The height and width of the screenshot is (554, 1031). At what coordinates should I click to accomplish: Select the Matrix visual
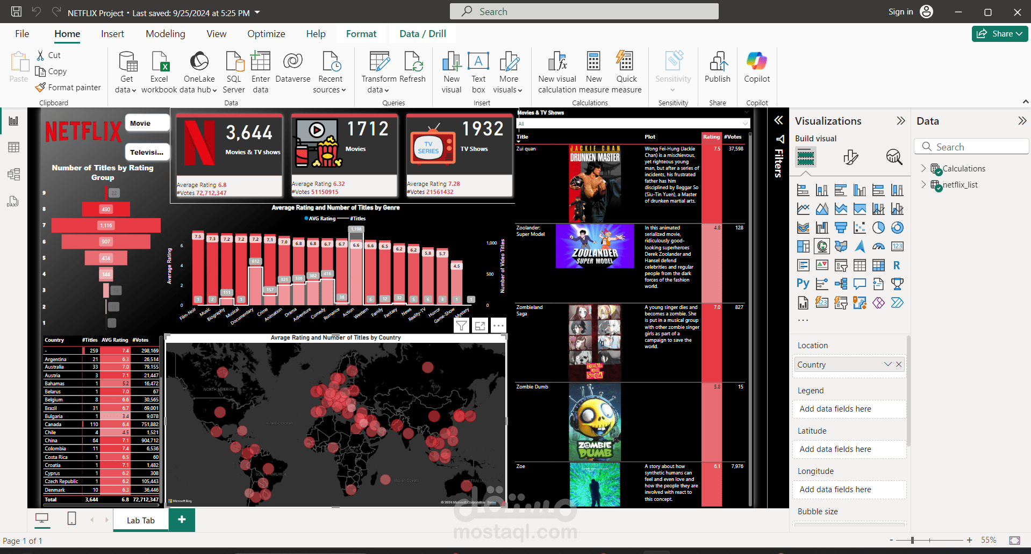878,265
